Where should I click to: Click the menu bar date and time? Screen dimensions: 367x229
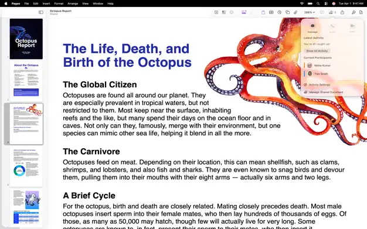pos(351,4)
